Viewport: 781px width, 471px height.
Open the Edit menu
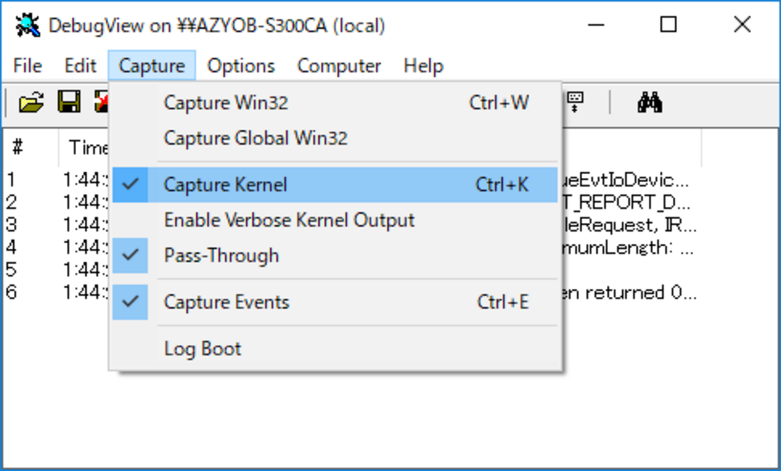(x=81, y=65)
